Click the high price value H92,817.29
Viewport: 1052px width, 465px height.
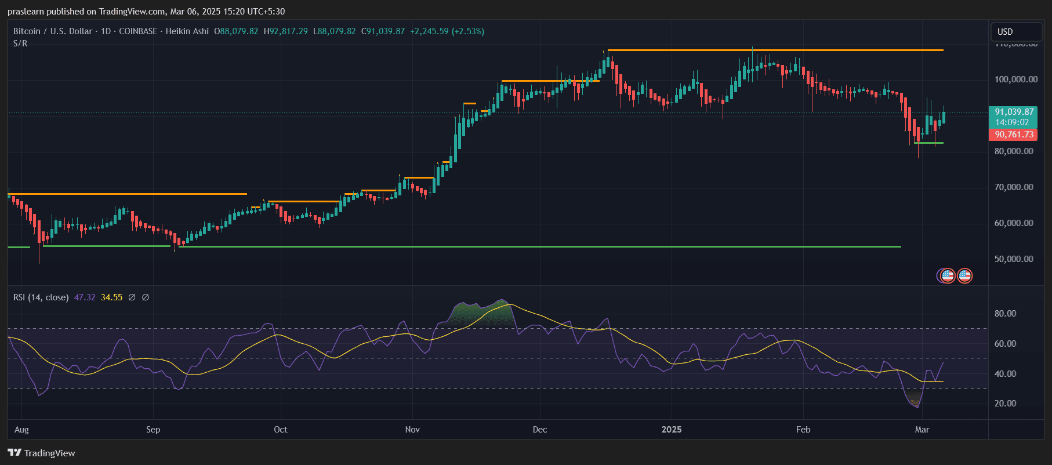tap(286, 31)
